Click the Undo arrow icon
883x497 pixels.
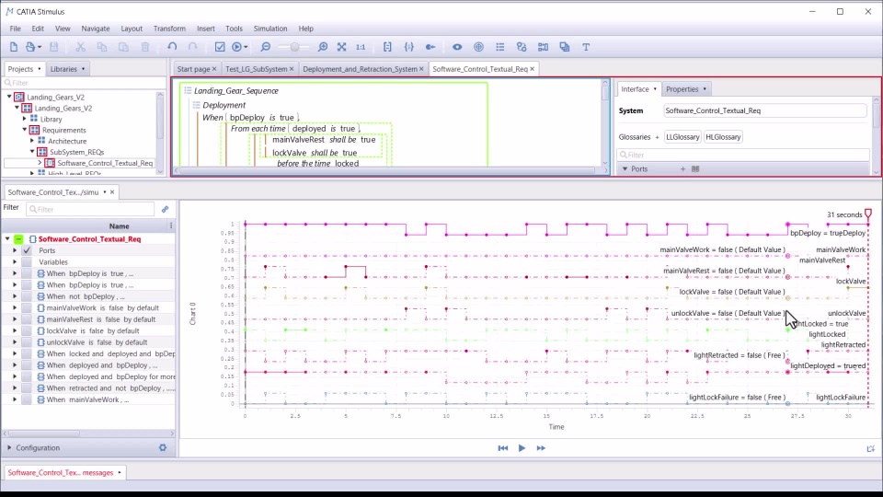[x=172, y=47]
